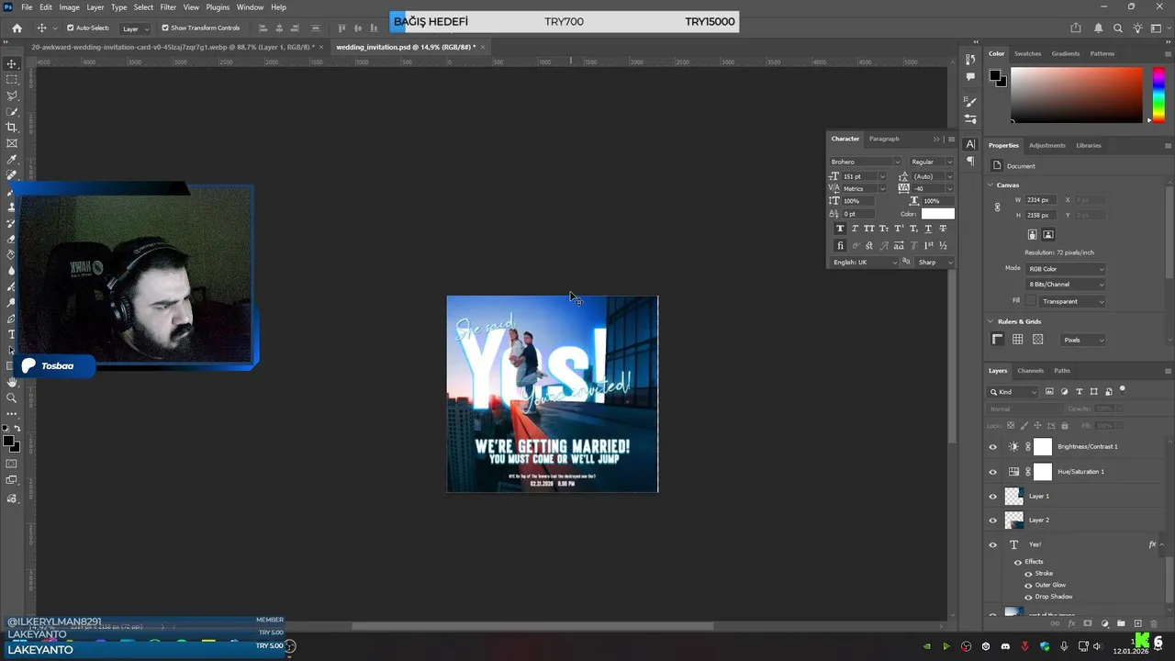Open the Filter menu
This screenshot has width=1175, height=661.
[168, 7]
